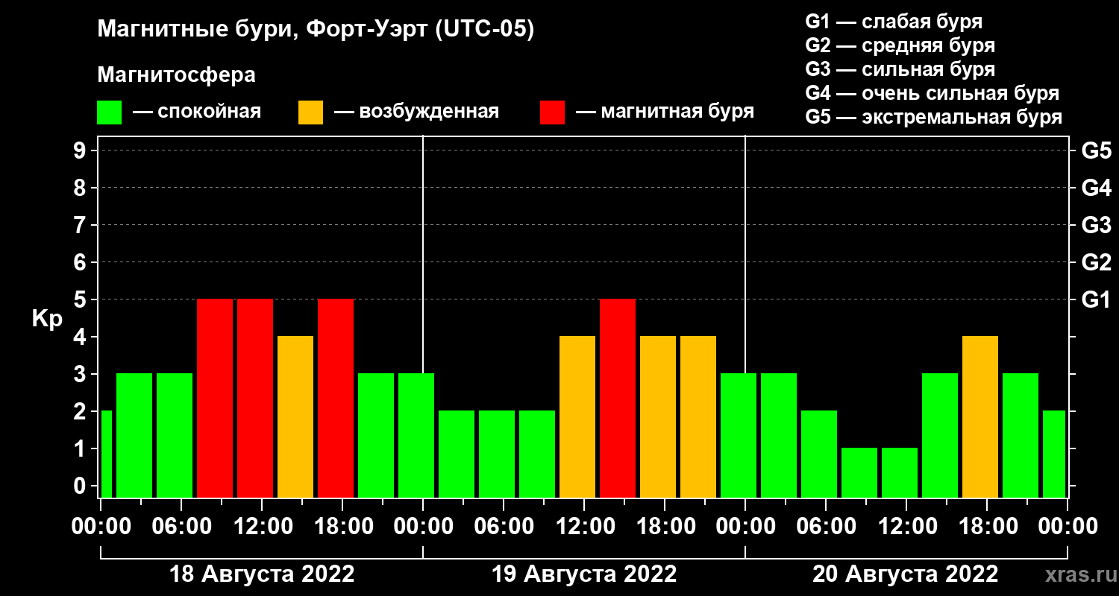Select the chart title 'Магнитные бури, Форт-Уэрт (UTC-05)'
This screenshot has width=1119, height=596.
316,31
